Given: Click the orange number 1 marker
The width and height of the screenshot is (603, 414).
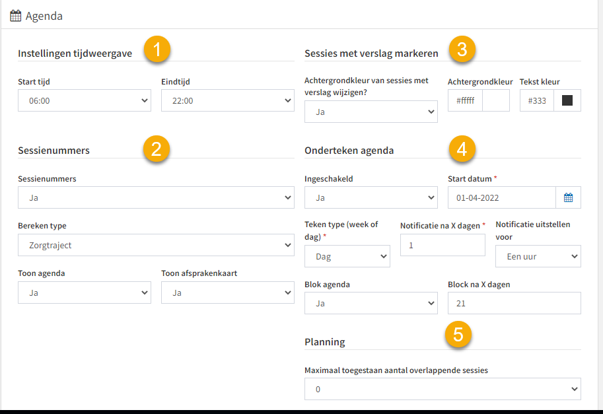Looking at the screenshot, I should (157, 50).
